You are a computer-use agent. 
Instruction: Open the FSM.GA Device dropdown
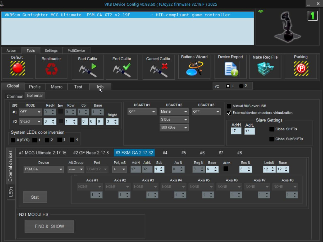(44, 169)
